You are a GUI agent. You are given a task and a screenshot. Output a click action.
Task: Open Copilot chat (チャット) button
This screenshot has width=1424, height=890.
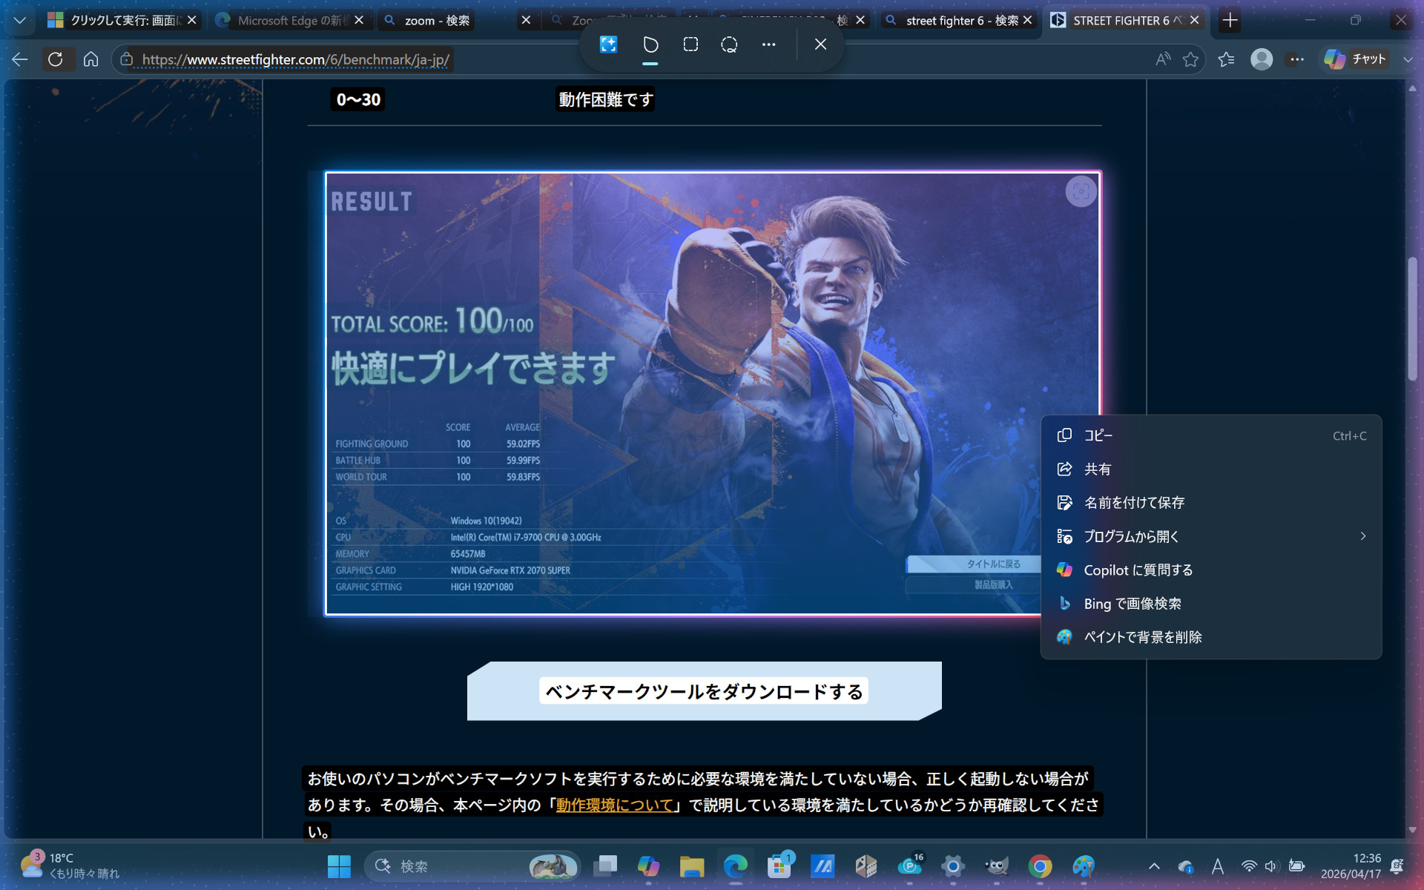(1355, 59)
